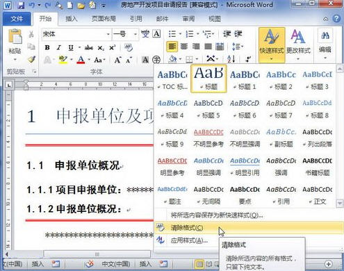Image resolution: width=344 pixels, height=271 pixels.
Task: Click the Format Painter brush icon
Action: click(x=31, y=59)
